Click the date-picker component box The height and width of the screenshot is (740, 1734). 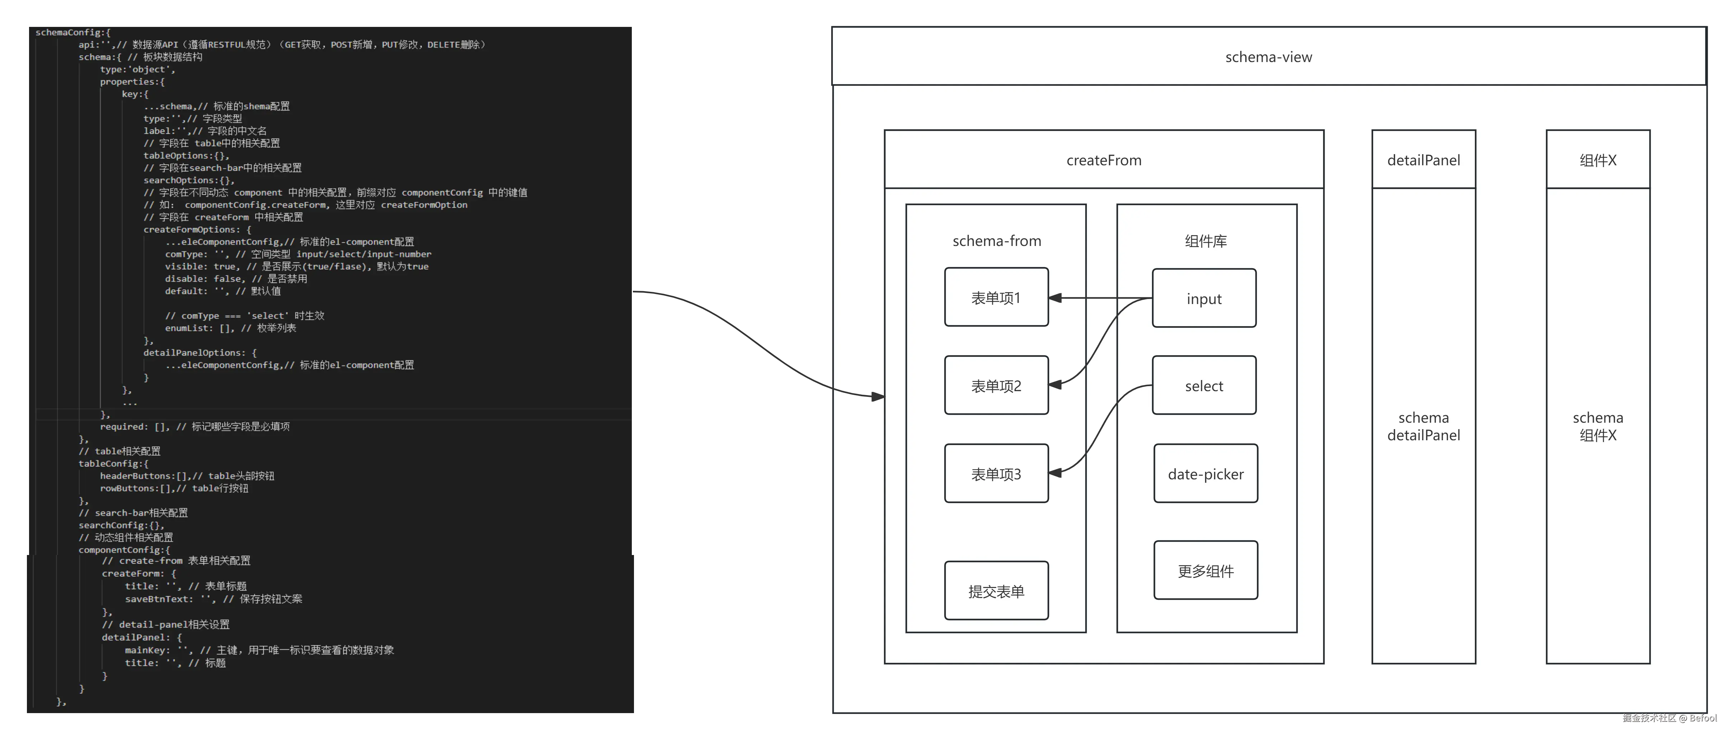[x=1205, y=474]
